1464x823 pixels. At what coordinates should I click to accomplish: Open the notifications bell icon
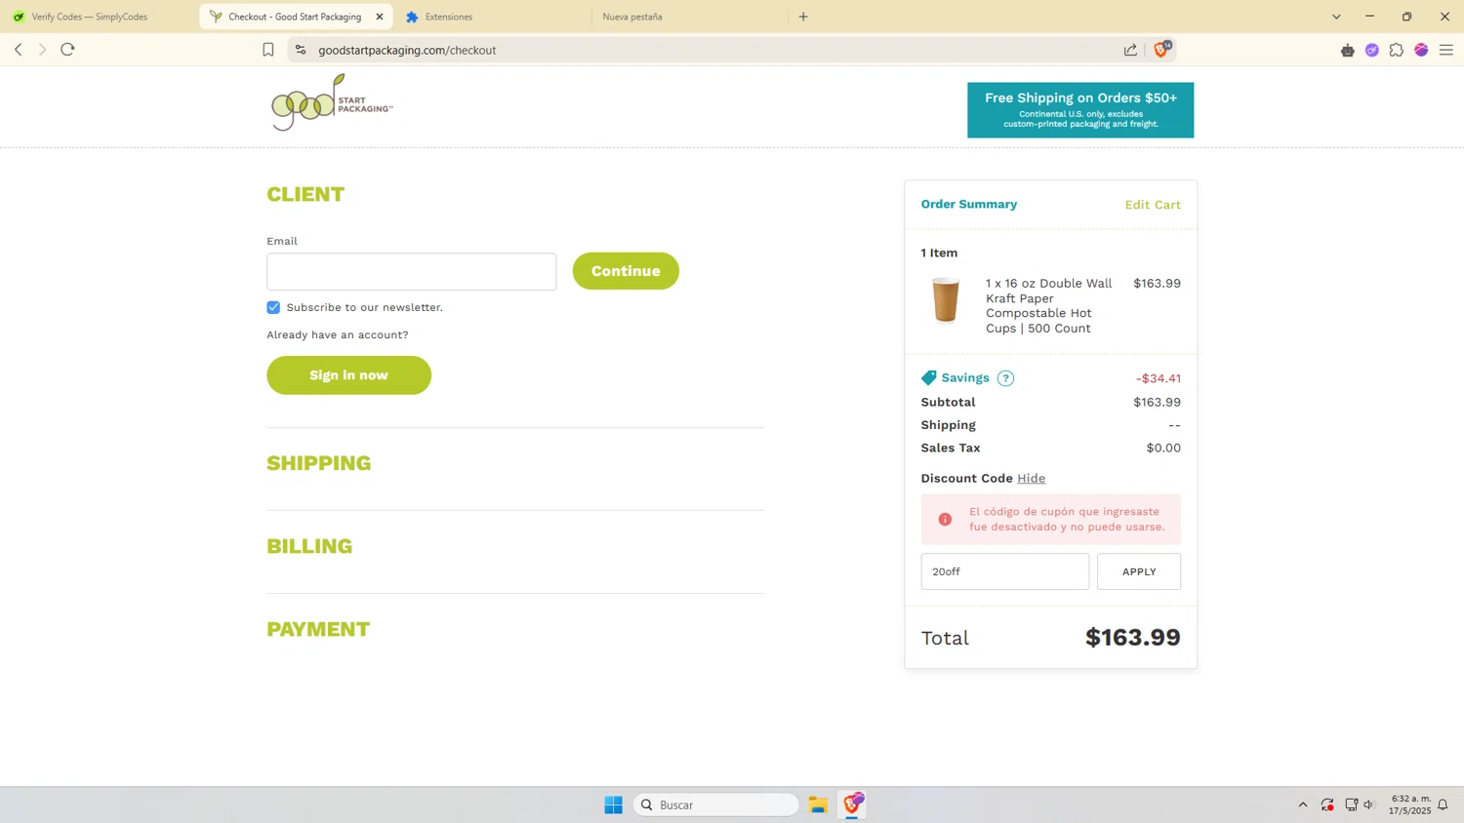(1443, 804)
